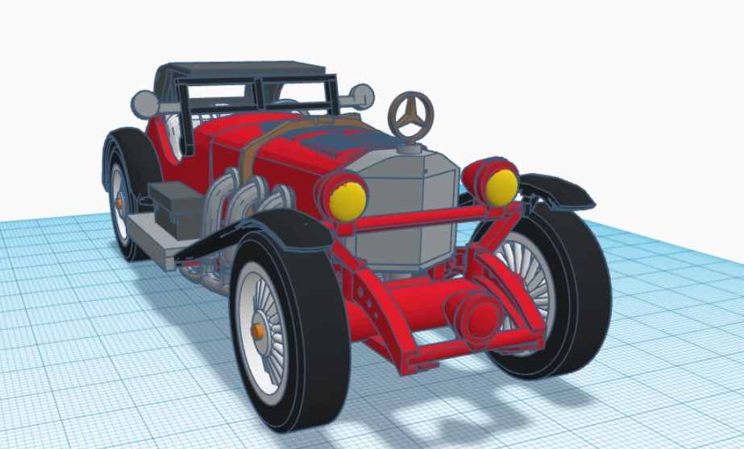Select the round gray spotlight near the star ornament
The image size is (744, 449).
tap(362, 97)
